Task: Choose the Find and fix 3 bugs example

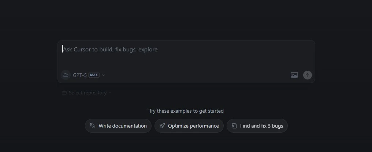Action: pyautogui.click(x=257, y=126)
